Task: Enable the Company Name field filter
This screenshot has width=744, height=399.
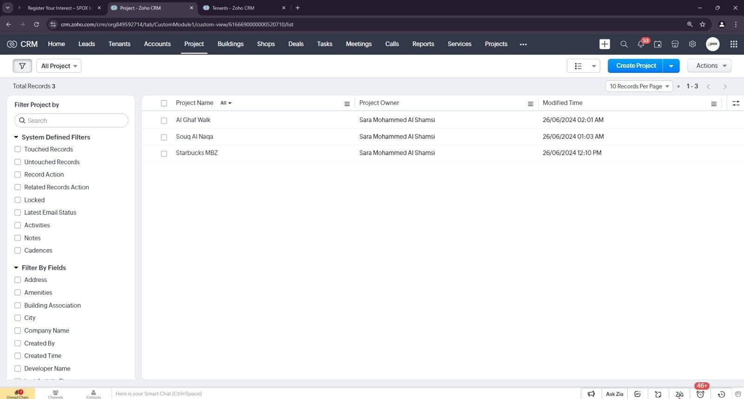Action: [x=18, y=331]
